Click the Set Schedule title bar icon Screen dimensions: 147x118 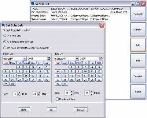point(3,25)
